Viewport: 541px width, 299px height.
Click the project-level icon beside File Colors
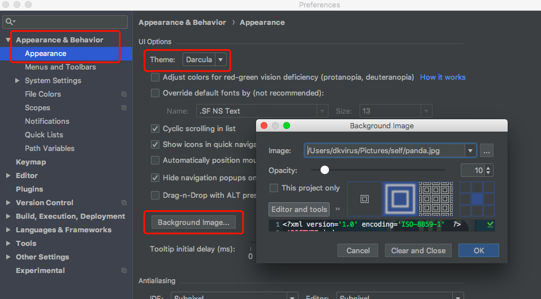click(124, 94)
